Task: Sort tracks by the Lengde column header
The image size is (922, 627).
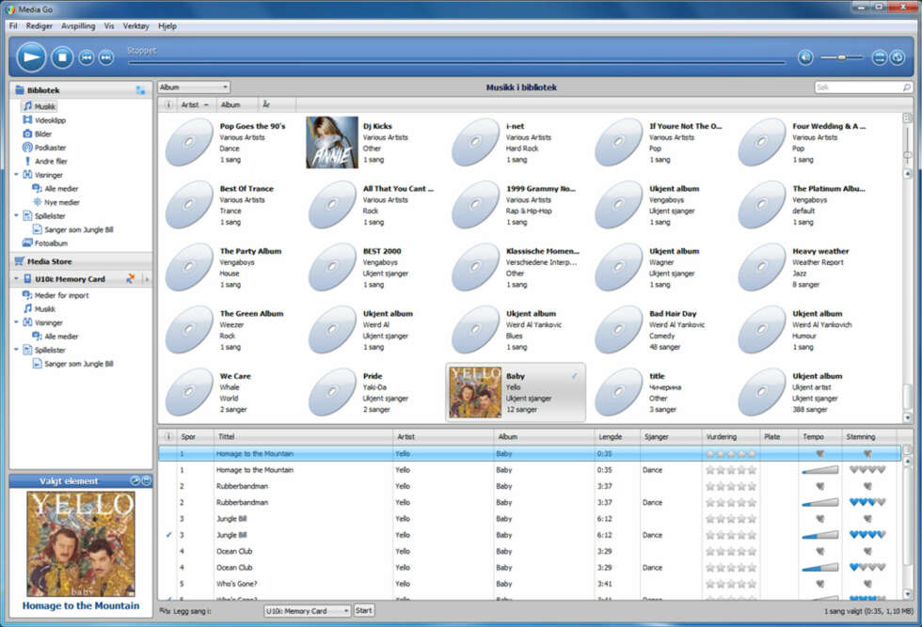Action: coord(617,436)
